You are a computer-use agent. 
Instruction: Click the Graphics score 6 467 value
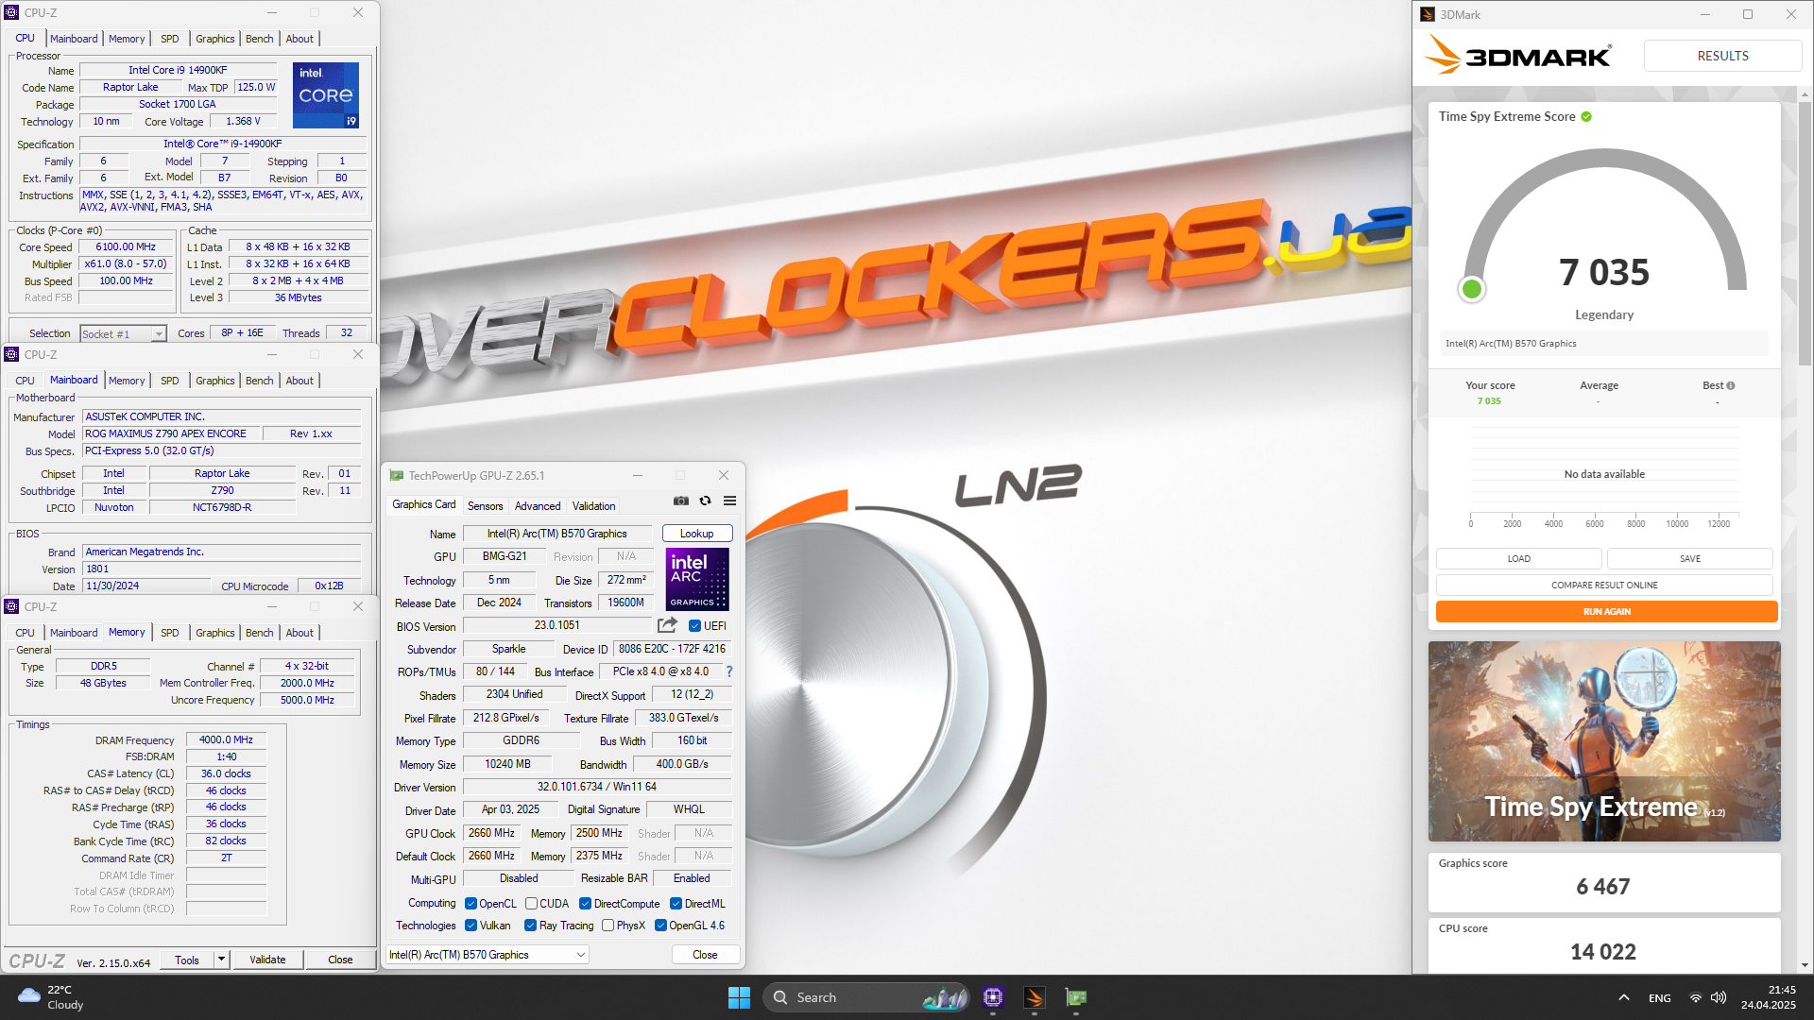pos(1602,887)
